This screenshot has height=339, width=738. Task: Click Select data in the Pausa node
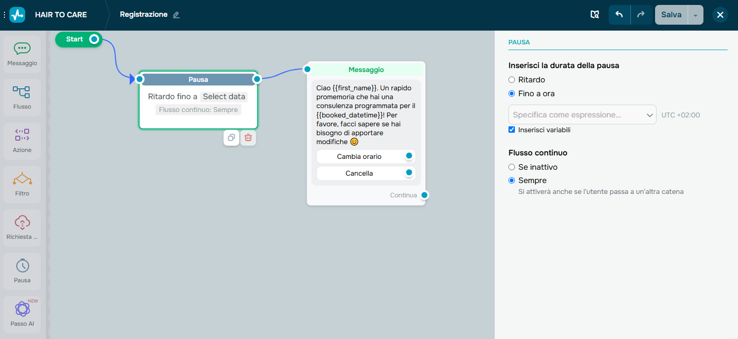pyautogui.click(x=224, y=96)
